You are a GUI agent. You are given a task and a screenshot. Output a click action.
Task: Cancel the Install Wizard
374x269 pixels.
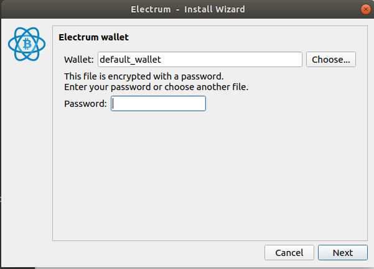tap(289, 253)
